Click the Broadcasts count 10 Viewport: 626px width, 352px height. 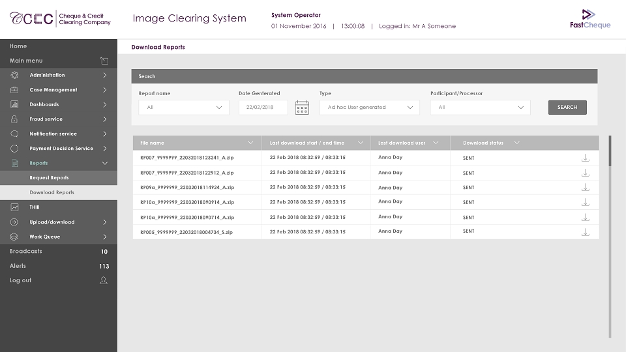pyautogui.click(x=104, y=252)
